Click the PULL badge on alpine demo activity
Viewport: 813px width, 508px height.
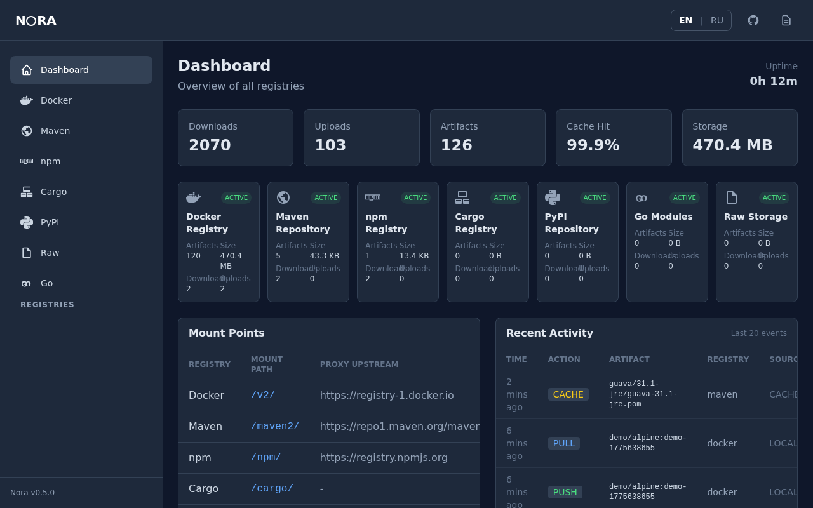564,443
